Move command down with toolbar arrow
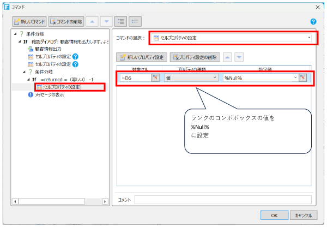327x227 pixels. 107,21
